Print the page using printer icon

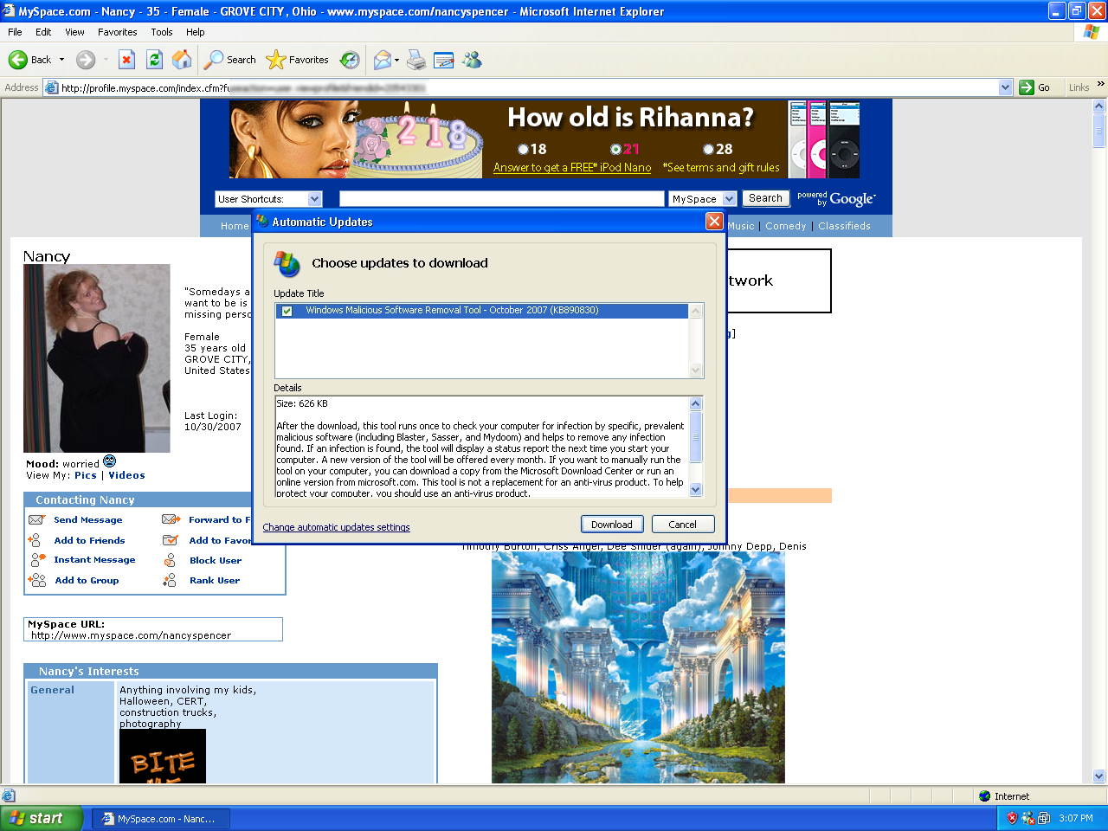click(x=416, y=60)
